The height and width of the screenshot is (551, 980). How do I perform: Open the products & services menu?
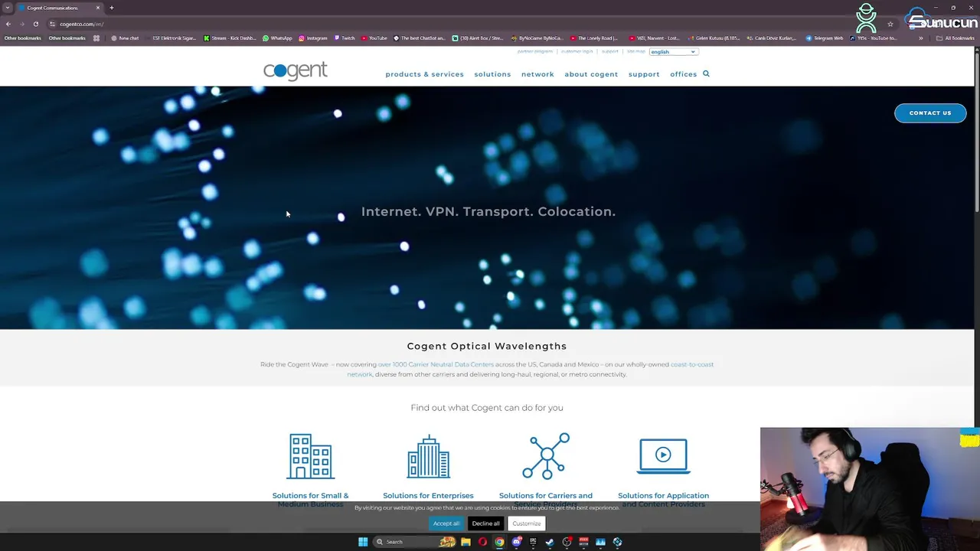point(424,74)
